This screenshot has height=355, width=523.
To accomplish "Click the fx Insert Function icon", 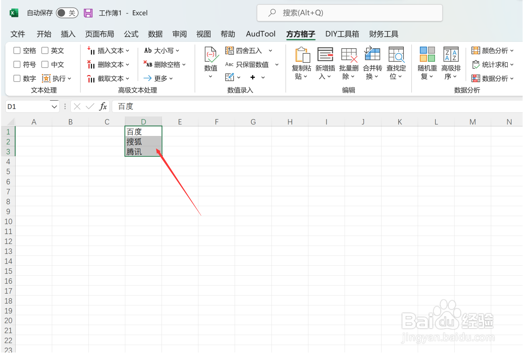I will click(x=103, y=107).
